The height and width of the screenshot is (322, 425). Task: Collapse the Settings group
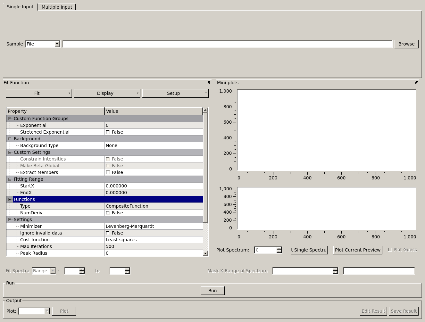tap(10, 219)
